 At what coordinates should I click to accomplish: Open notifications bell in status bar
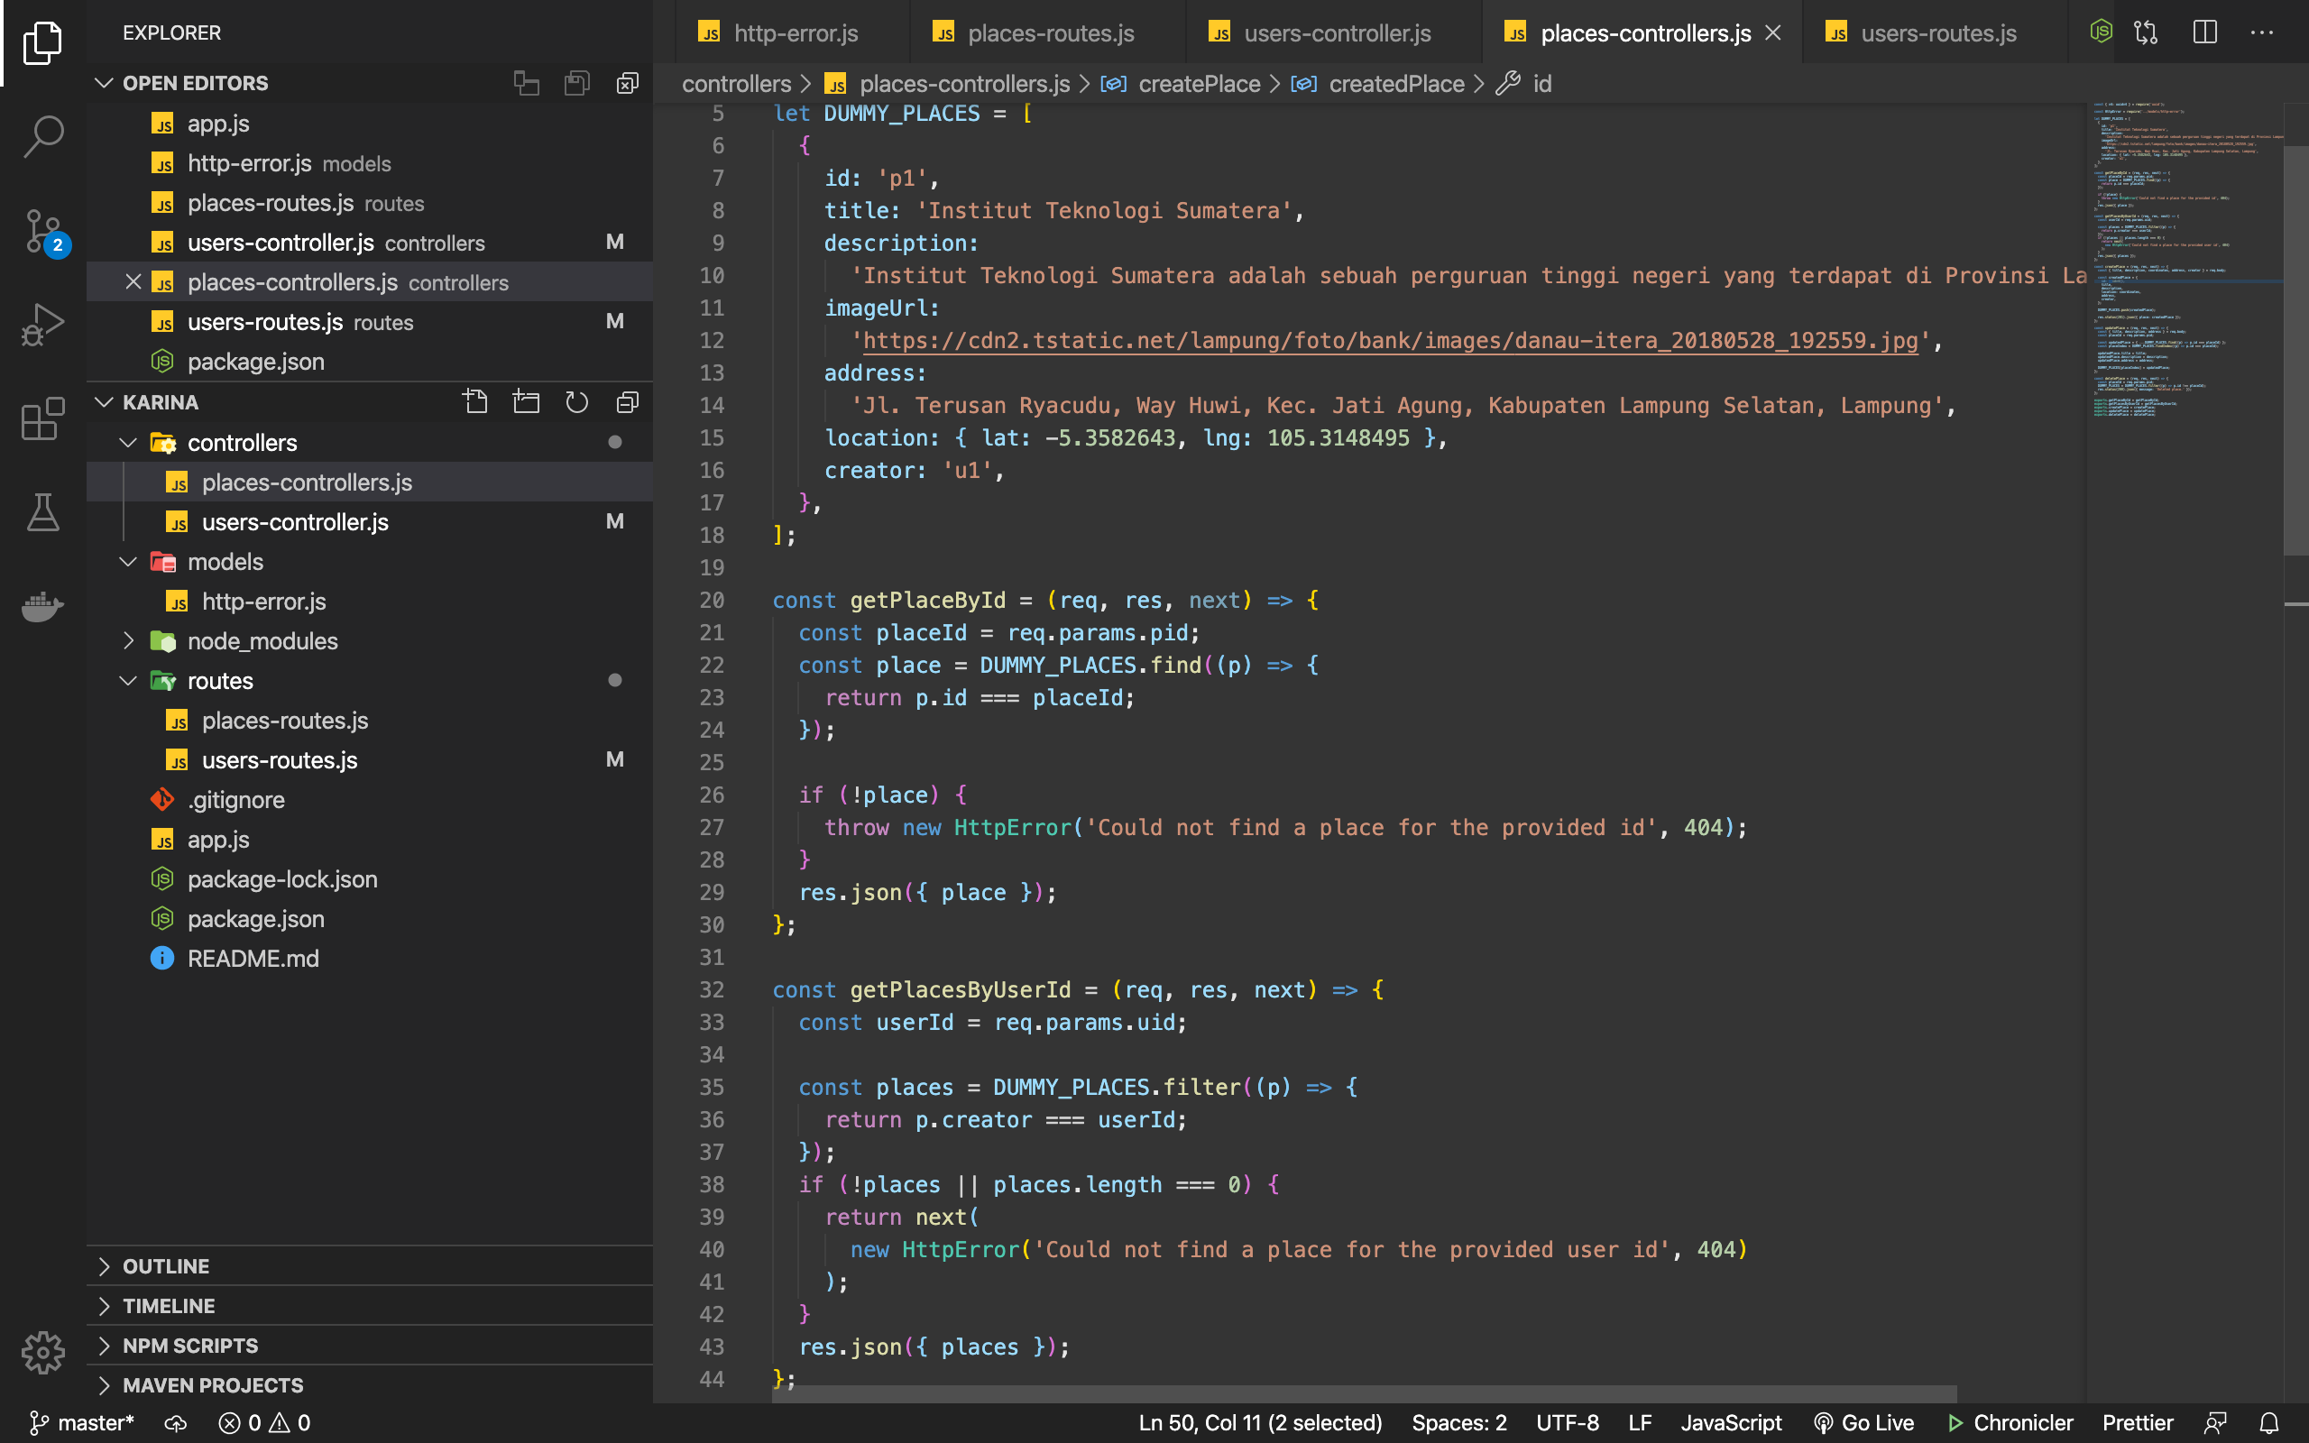coord(2269,1423)
